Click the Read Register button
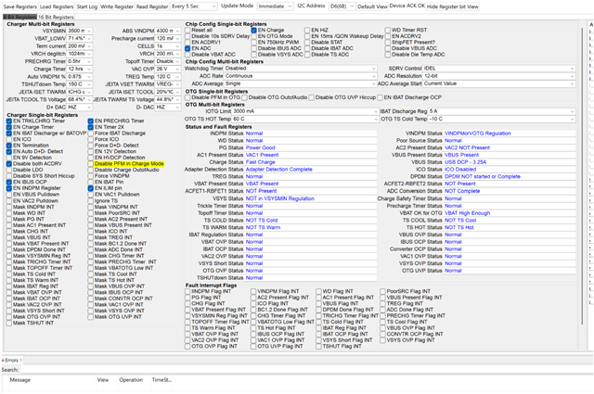Viewport: 594px width, 394px height. 152,6
